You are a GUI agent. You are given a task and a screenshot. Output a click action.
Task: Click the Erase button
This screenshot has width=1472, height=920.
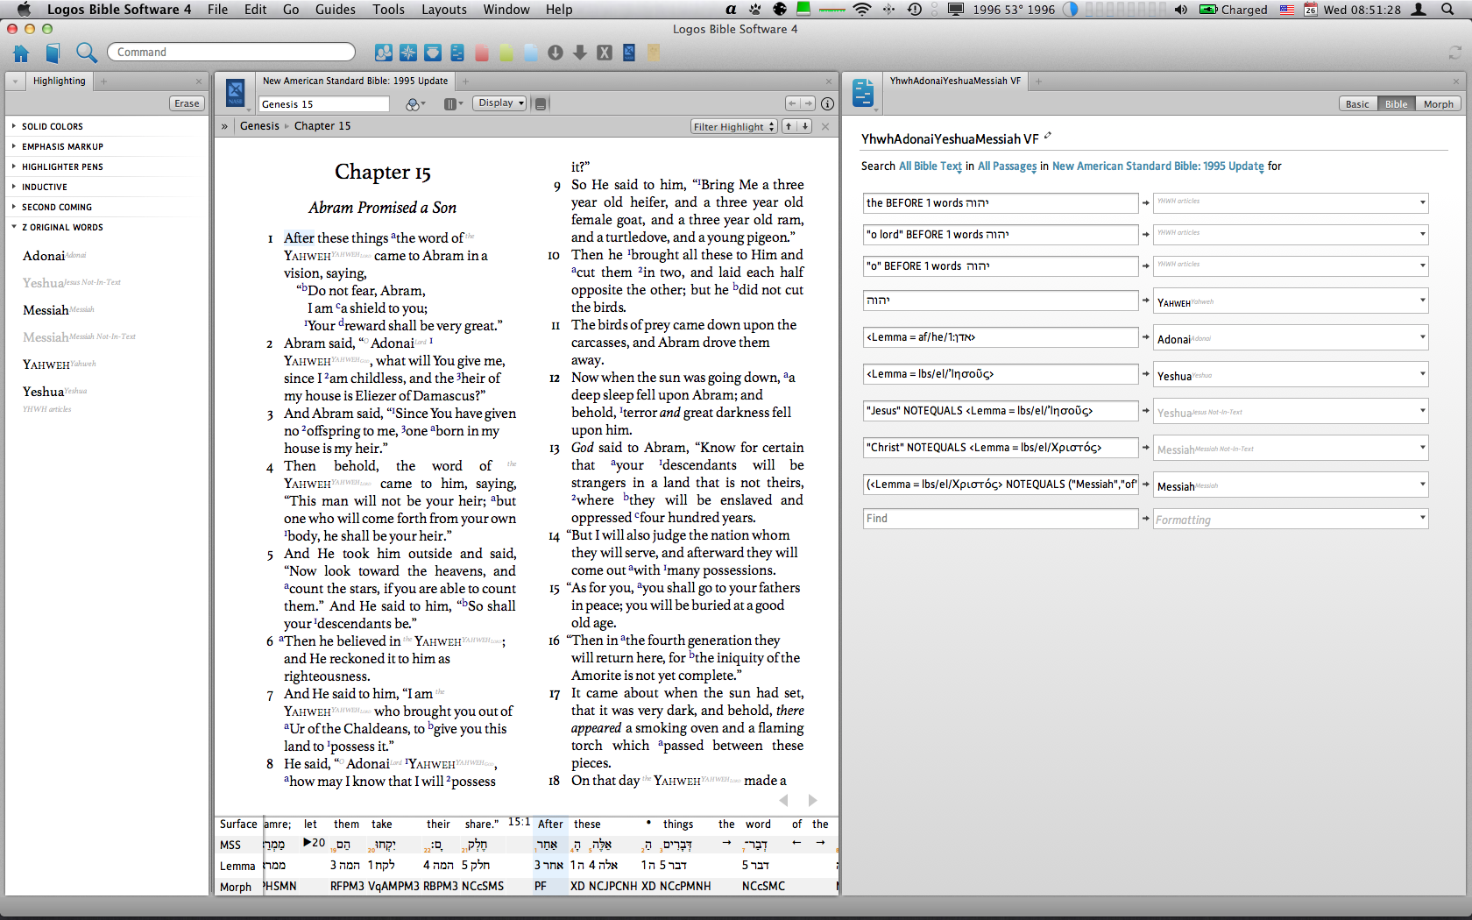click(x=187, y=103)
